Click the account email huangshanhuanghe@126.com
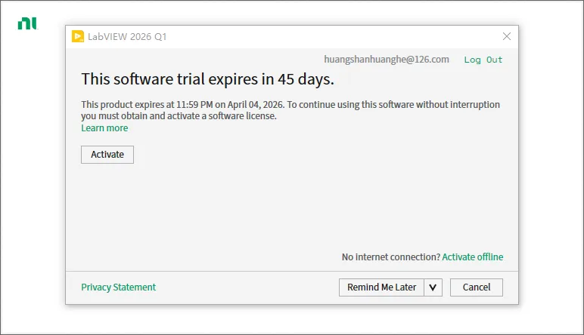The height and width of the screenshot is (335, 584). [x=387, y=60]
